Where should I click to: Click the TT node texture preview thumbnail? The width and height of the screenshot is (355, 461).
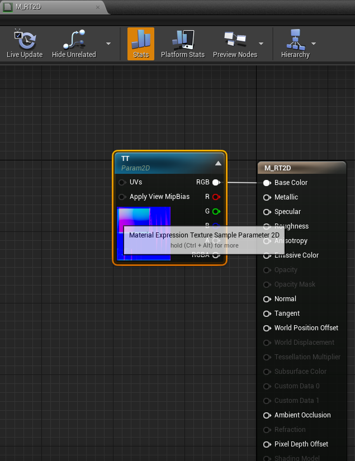[x=144, y=234]
